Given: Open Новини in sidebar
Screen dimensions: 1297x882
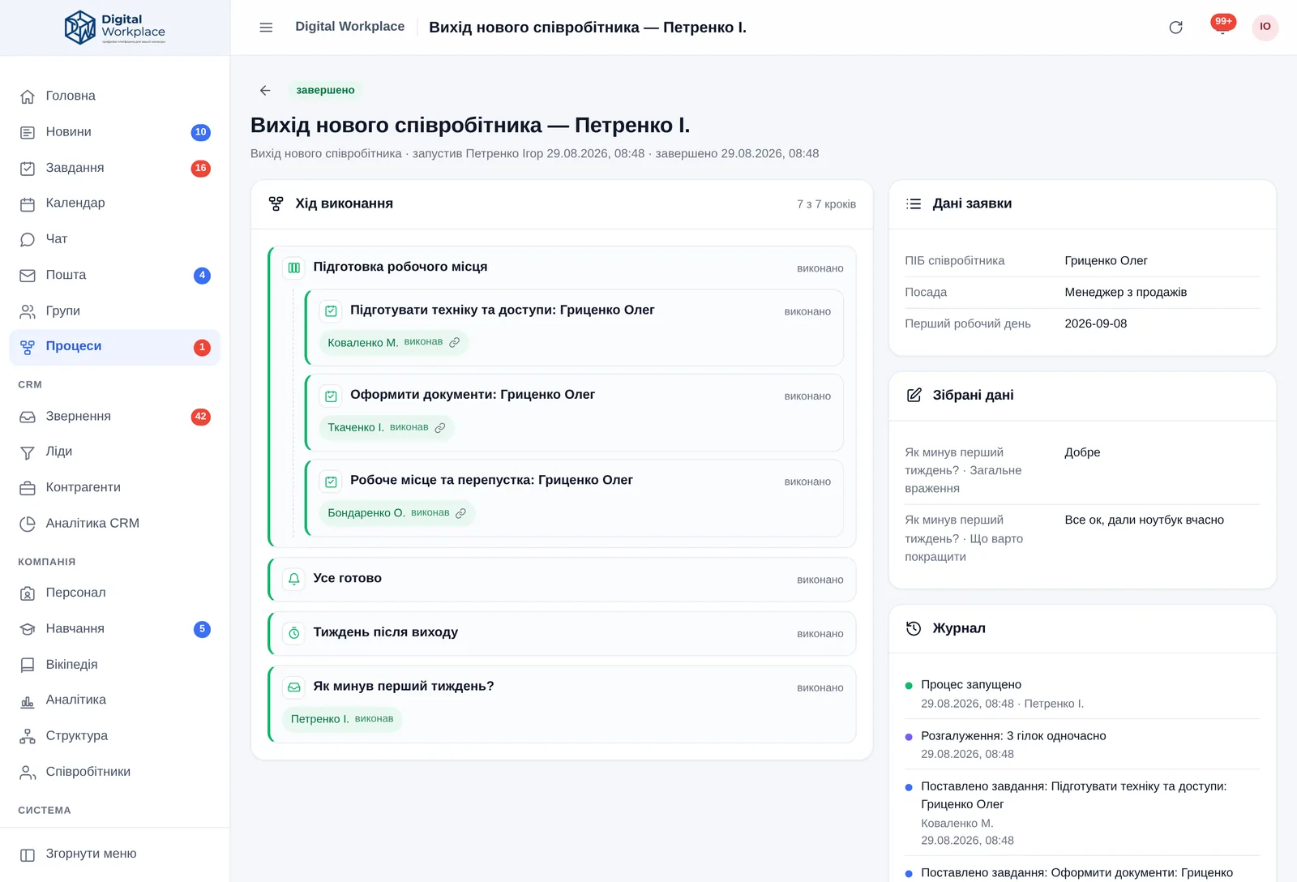Looking at the screenshot, I should click(114, 132).
